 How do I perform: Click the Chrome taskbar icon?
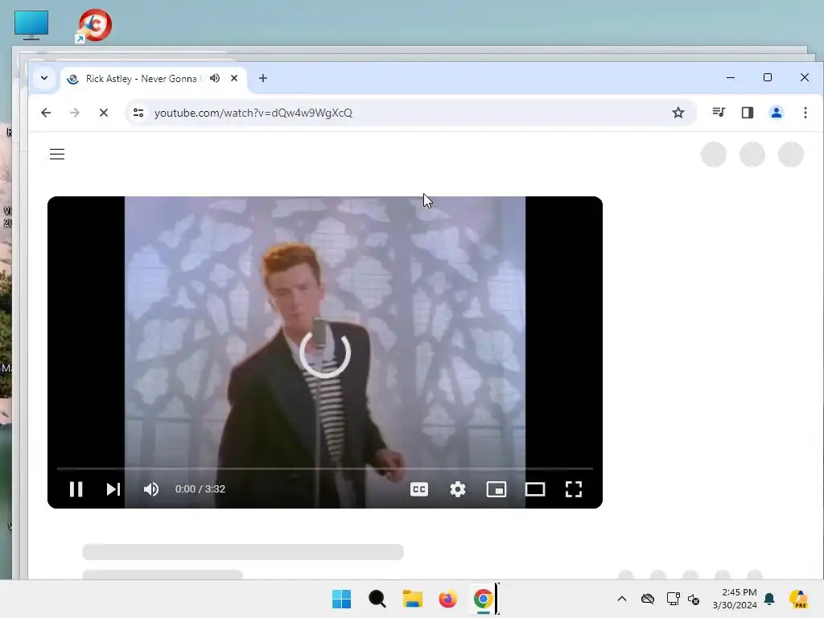[483, 599]
